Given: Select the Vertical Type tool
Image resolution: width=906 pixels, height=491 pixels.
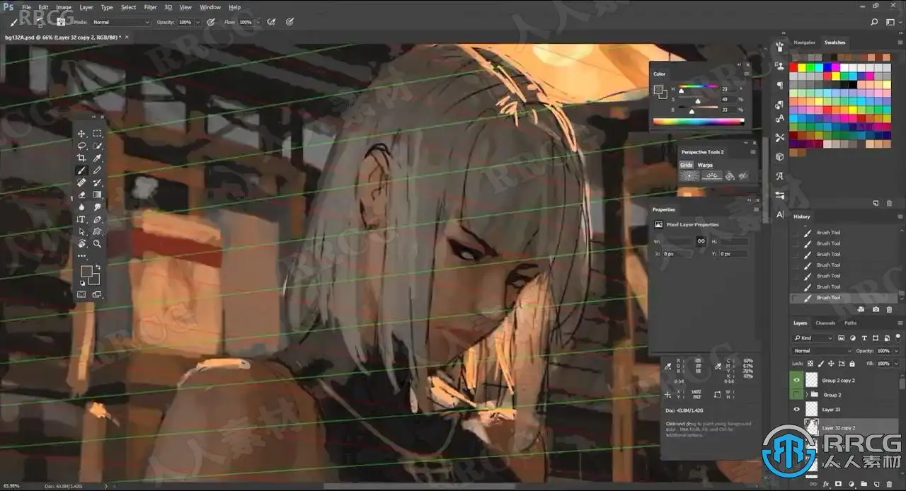Looking at the screenshot, I should pyautogui.click(x=81, y=219).
